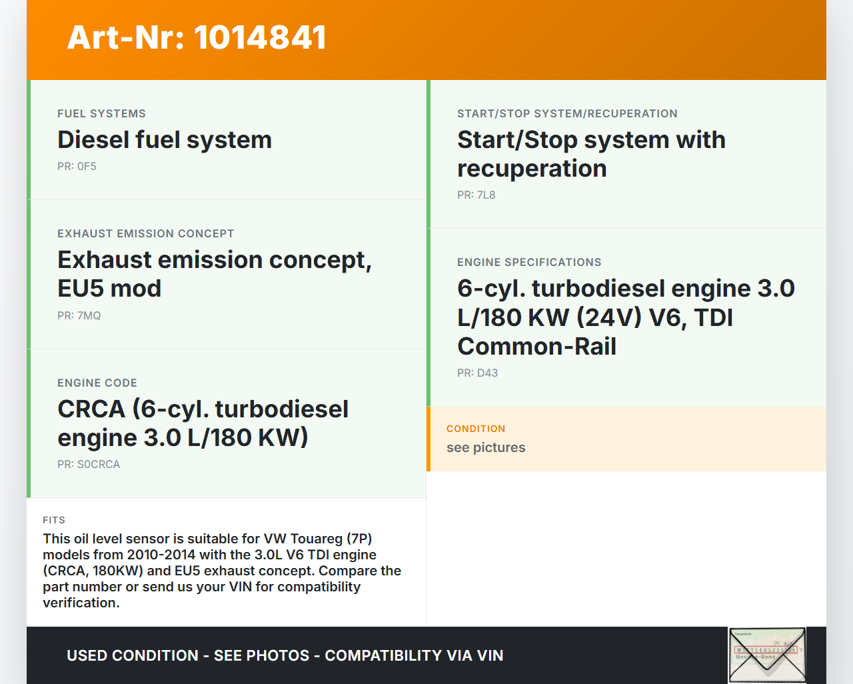Click the START/STOP SYSTEM/RECUPERATION label
Image resolution: width=853 pixels, height=684 pixels.
click(567, 114)
